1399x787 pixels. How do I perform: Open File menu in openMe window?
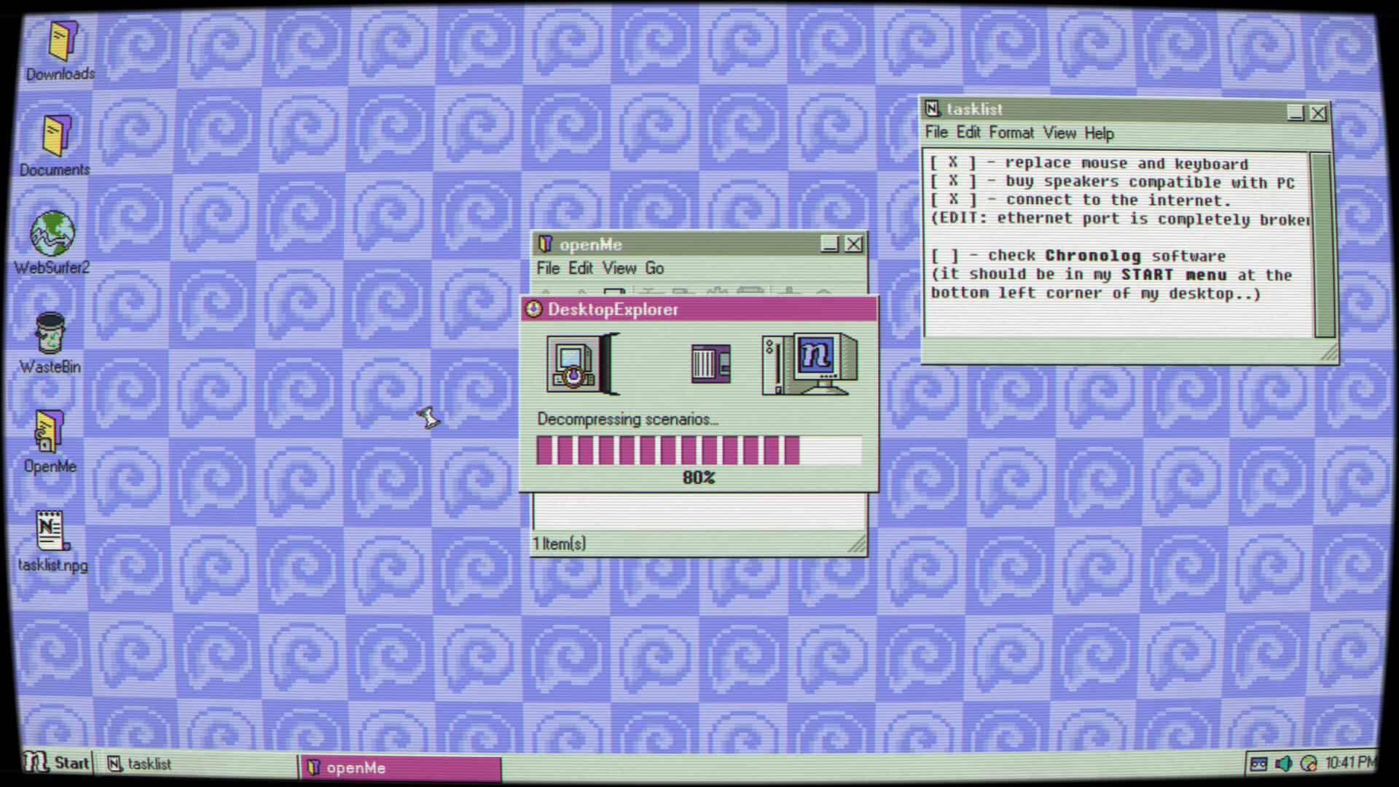[548, 268]
